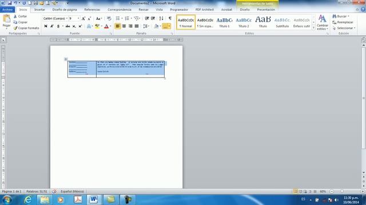Click the text highlight color button
Viewport: 366px width, 205px height.
click(97, 26)
